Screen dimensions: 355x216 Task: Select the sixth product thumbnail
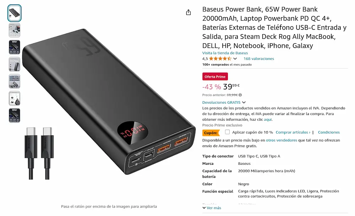[x=15, y=98]
